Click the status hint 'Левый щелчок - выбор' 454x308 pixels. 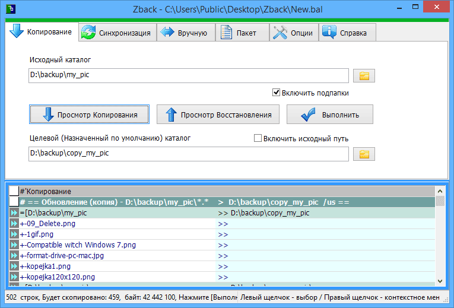pyautogui.click(x=278, y=297)
